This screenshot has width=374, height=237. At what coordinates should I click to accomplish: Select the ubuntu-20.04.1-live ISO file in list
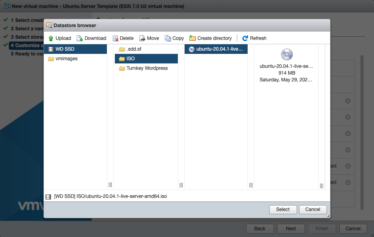pos(216,49)
